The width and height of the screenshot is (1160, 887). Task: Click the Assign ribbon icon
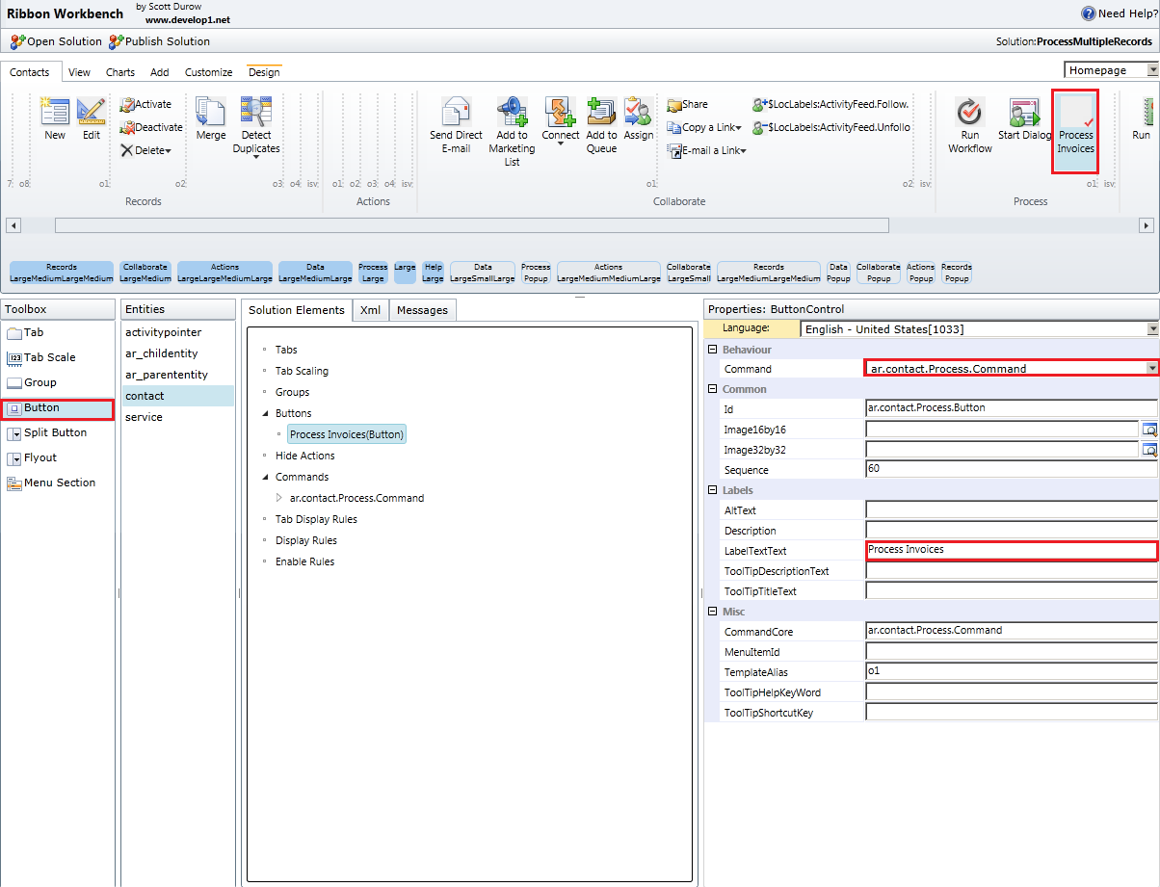[x=638, y=111]
